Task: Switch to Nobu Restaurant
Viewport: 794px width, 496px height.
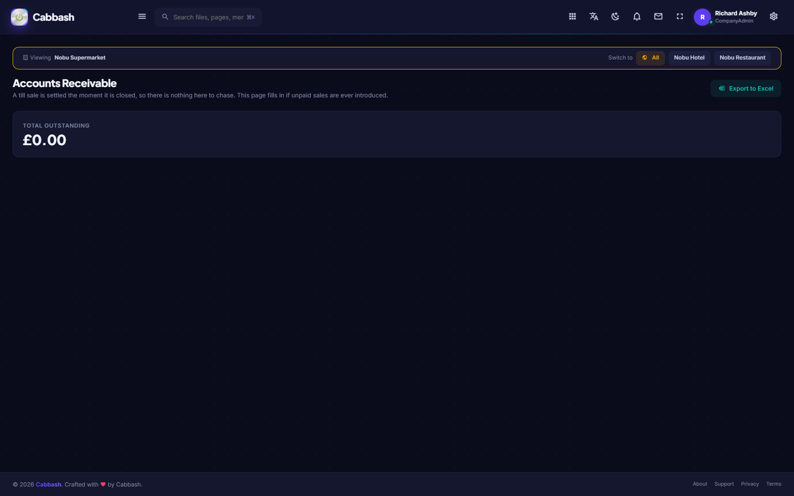Action: click(743, 58)
